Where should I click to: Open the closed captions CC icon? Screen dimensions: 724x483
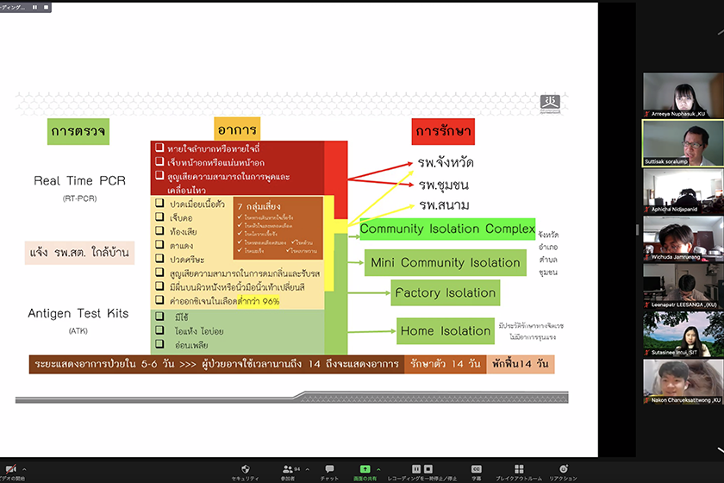[476, 468]
